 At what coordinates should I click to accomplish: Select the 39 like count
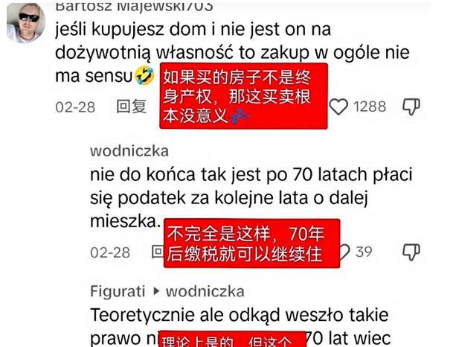[364, 252]
